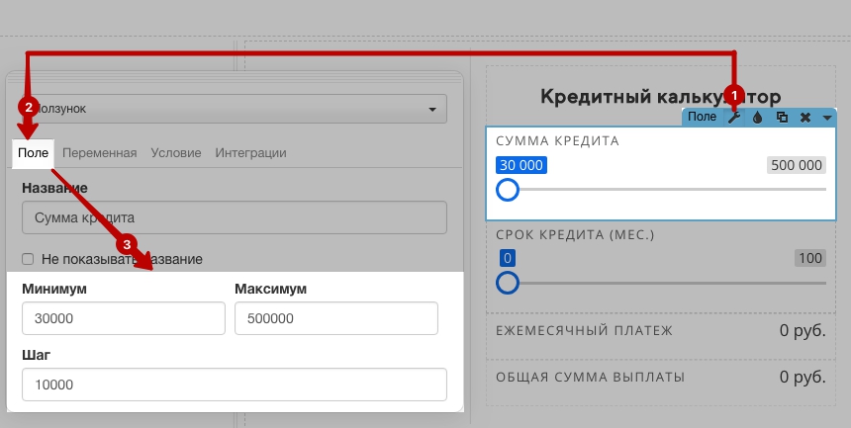This screenshot has width=851, height=428.
Task: Click the droplet style icon in field toolbar
Action: (758, 118)
